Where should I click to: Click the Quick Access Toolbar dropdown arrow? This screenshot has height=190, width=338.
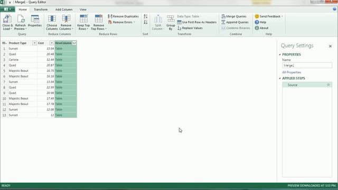(10, 2)
